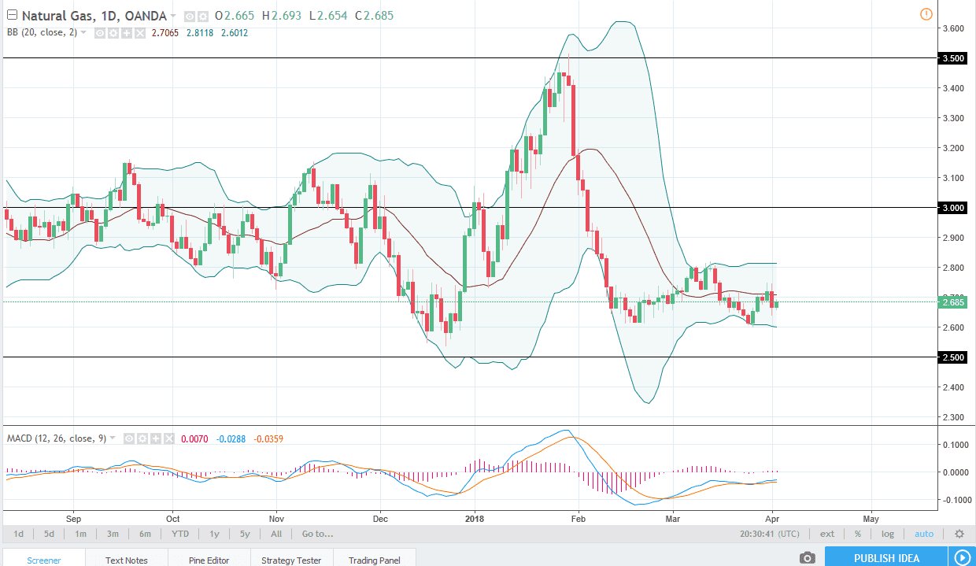Open MACD indicator settings gear
The image size is (976, 566).
tap(142, 438)
